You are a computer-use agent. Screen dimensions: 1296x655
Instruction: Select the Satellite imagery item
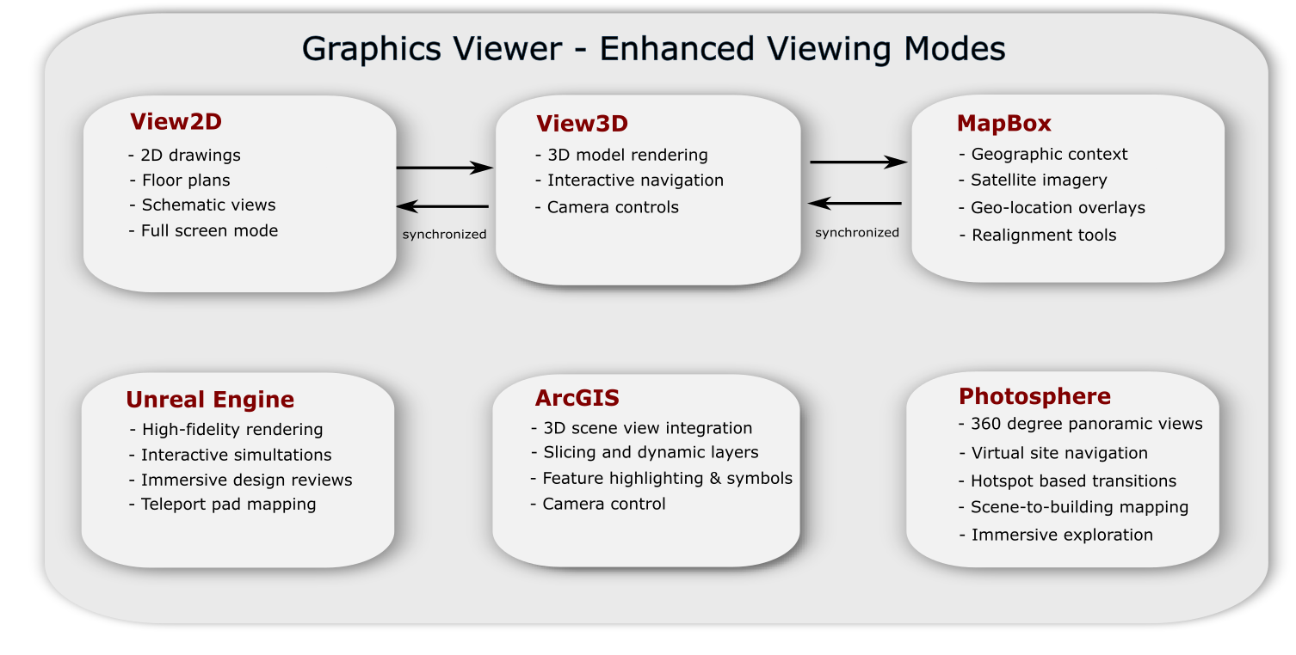[x=1033, y=181]
